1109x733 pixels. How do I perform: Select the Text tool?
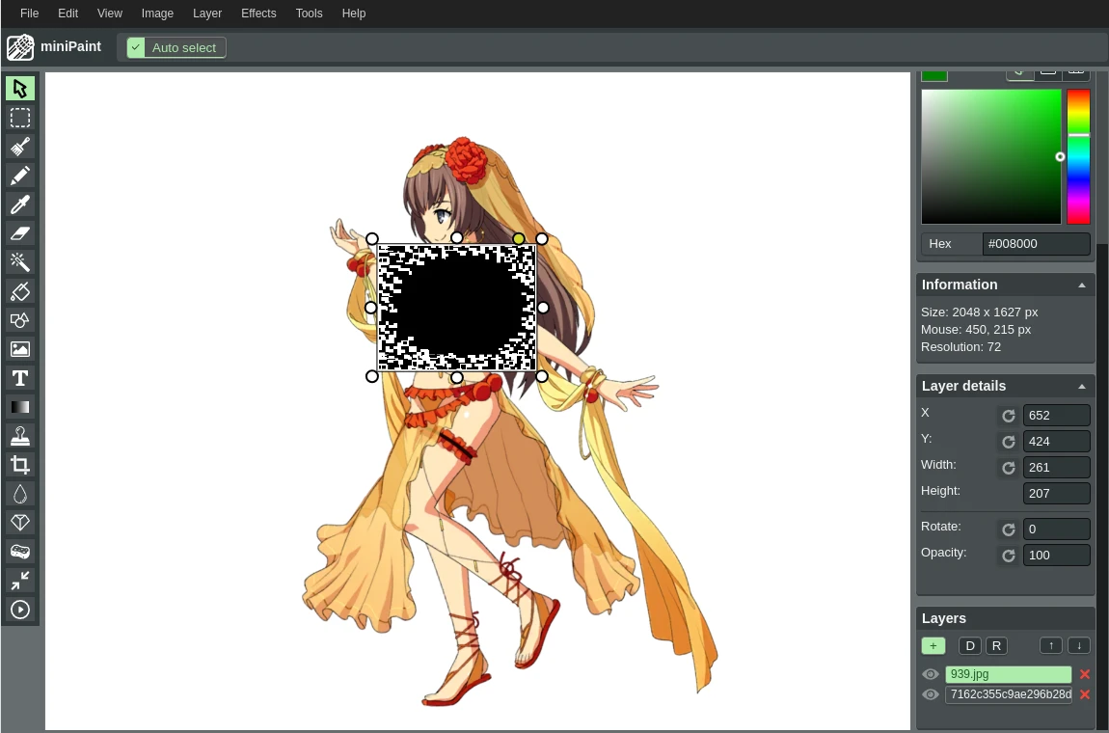20,378
